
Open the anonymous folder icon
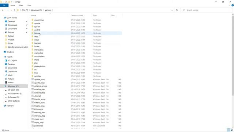[x=33, y=20]
